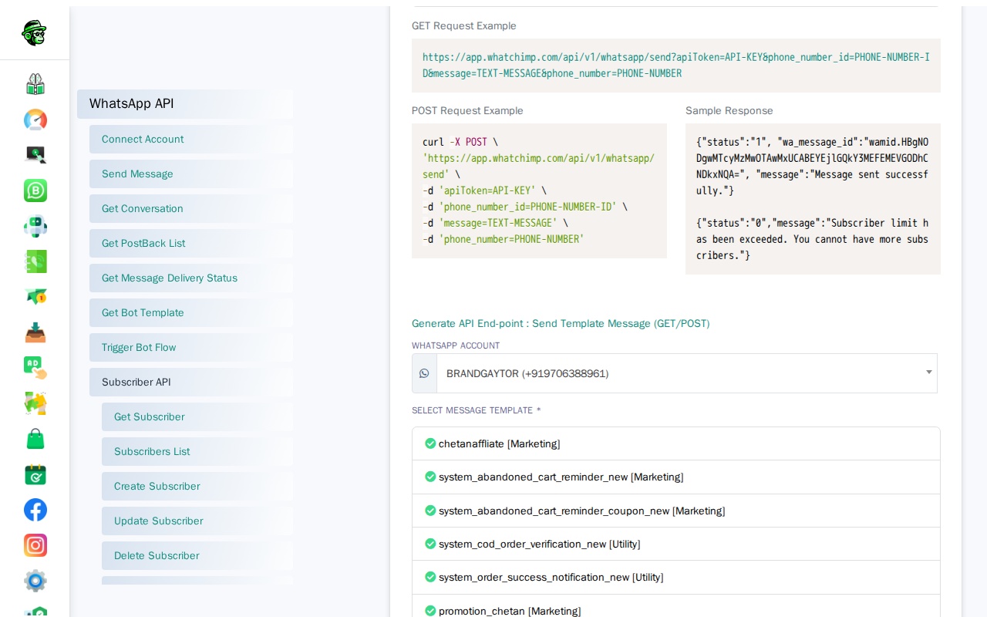Open the inbox download tray icon

pyautogui.click(x=35, y=332)
